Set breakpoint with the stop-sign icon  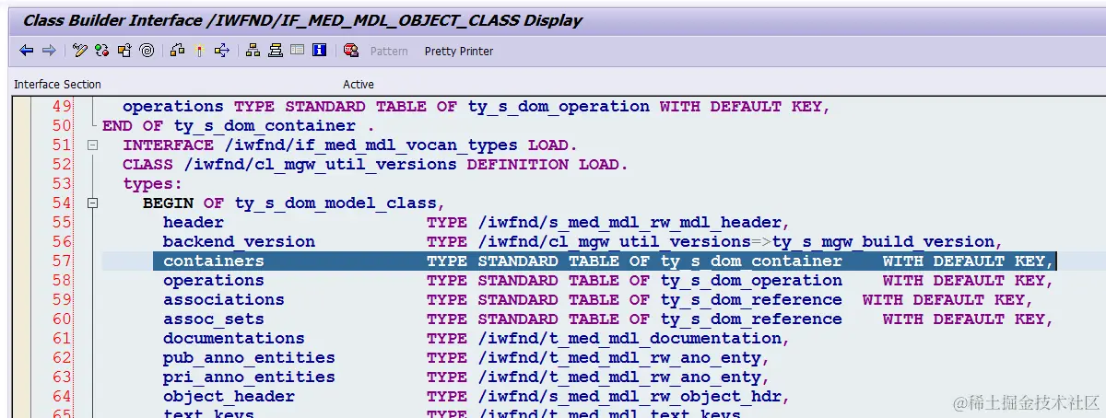351,51
